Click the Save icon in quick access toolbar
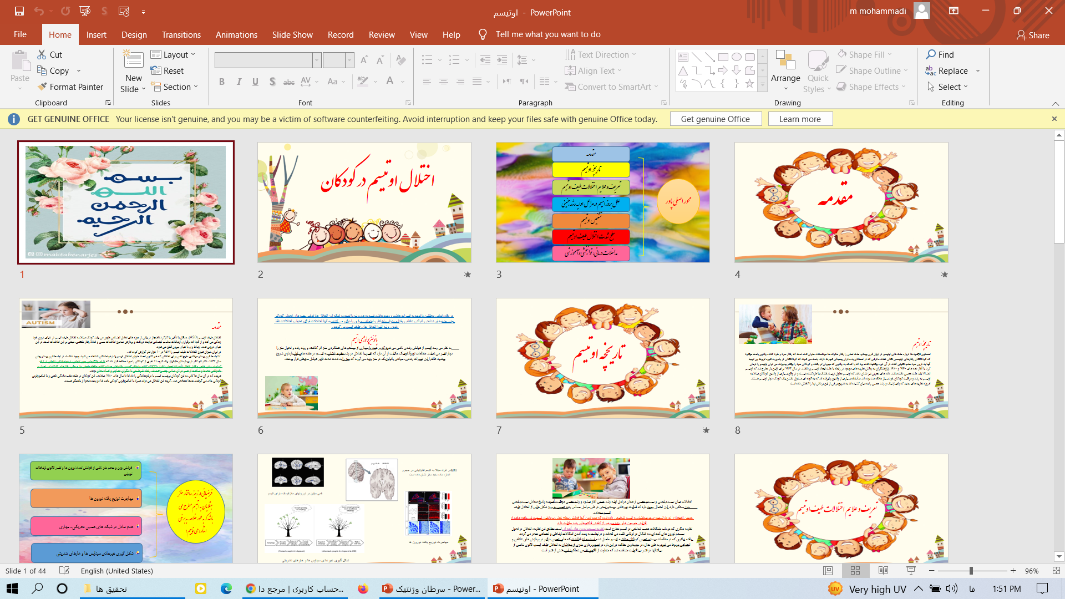The width and height of the screenshot is (1065, 599). 19,11
